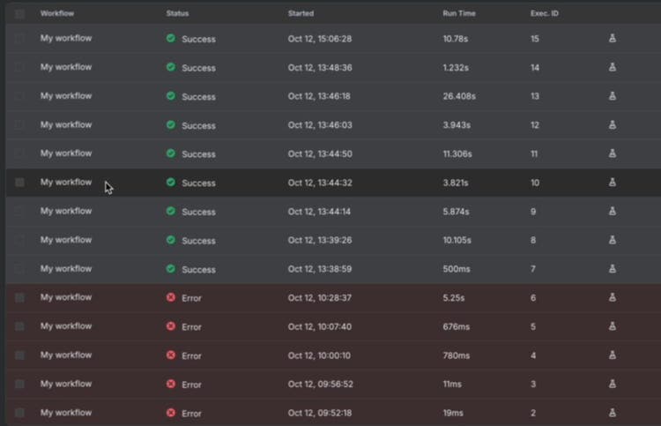
Task: Click the run time 500ms
Action: click(457, 269)
